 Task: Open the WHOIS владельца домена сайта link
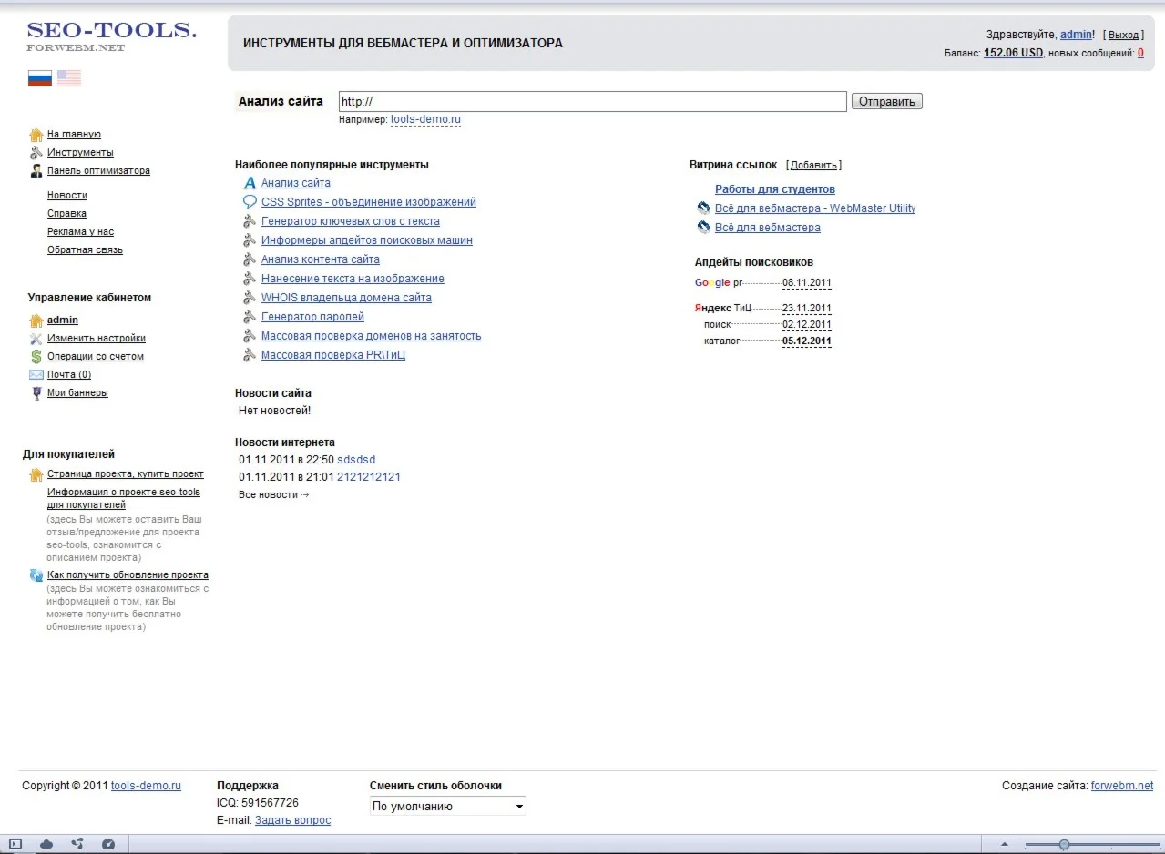(x=346, y=298)
